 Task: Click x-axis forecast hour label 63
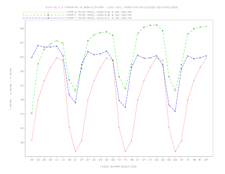[x=163, y=160]
